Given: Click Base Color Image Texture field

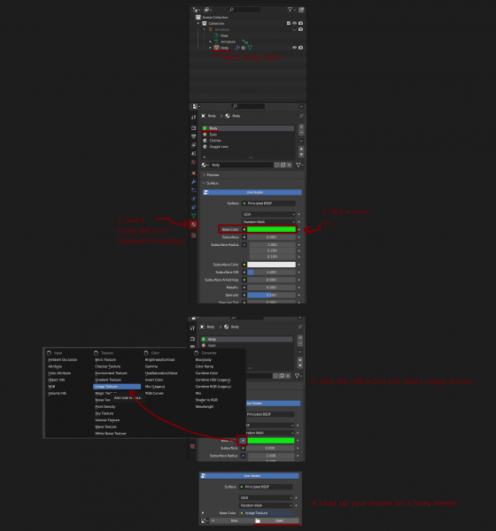Looking at the screenshot, I should point(266,513).
